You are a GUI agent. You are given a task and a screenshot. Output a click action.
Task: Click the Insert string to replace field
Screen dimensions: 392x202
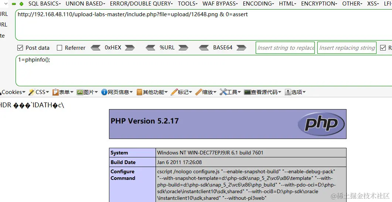click(x=285, y=48)
